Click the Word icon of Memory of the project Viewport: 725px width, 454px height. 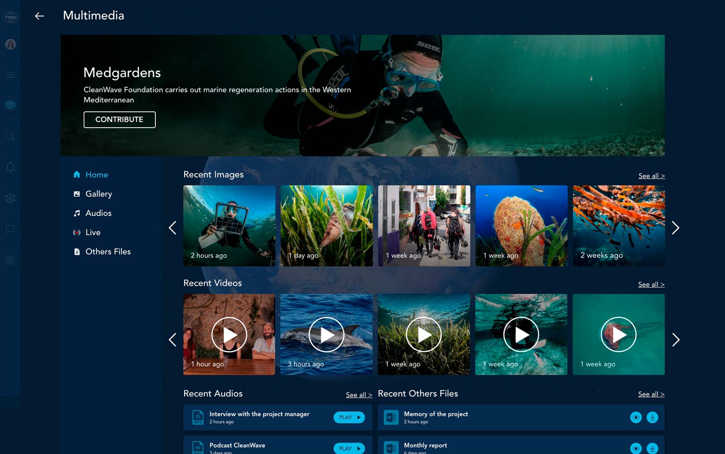391,417
